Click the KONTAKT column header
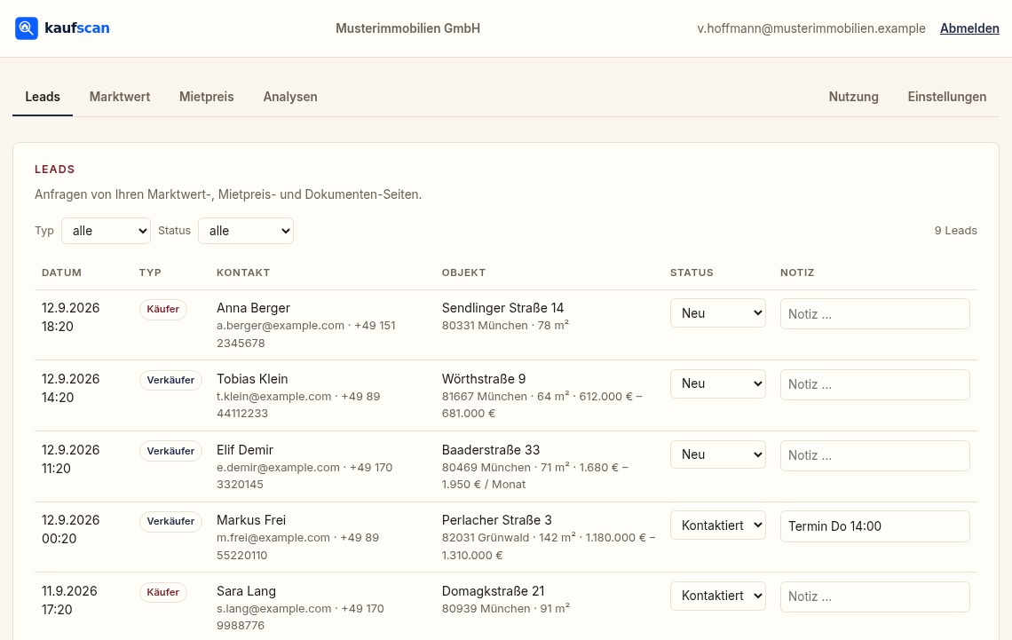The height and width of the screenshot is (640, 1012). click(x=243, y=273)
